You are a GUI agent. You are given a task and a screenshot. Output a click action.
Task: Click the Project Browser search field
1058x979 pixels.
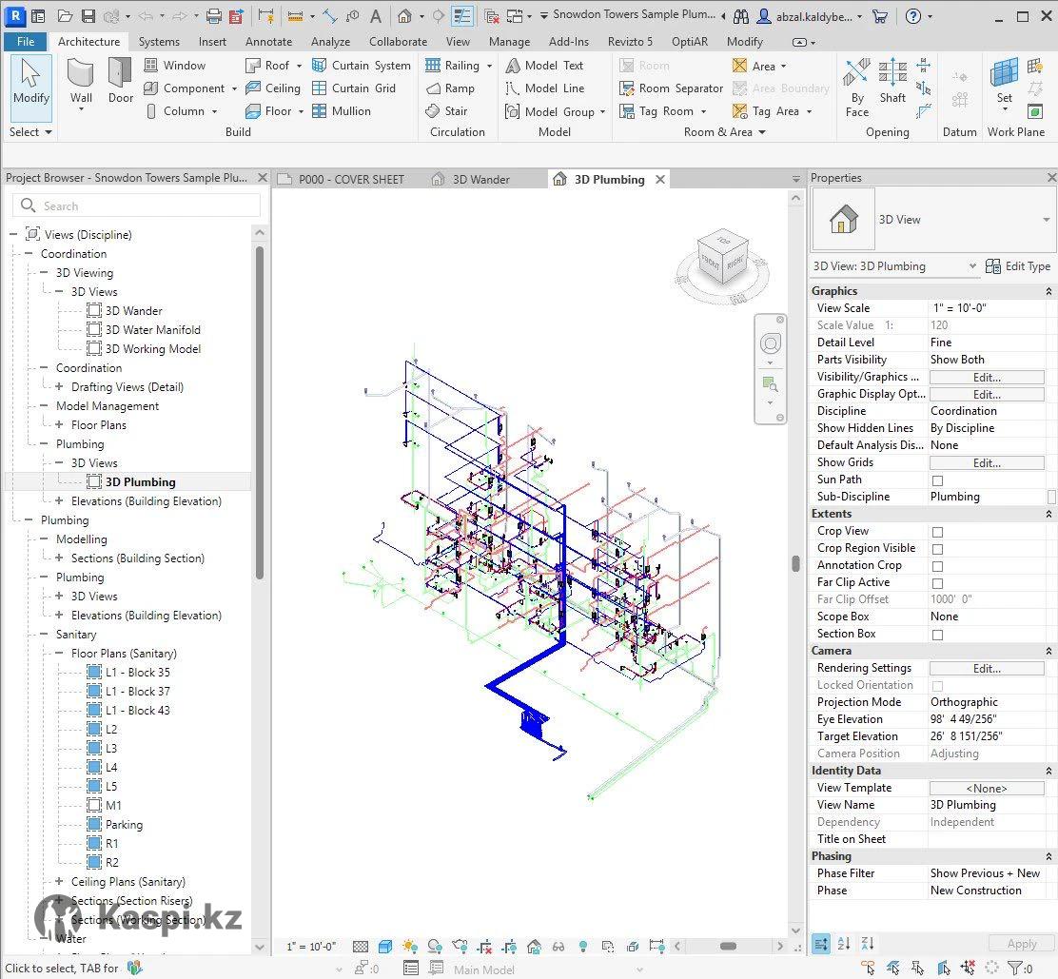click(x=137, y=206)
